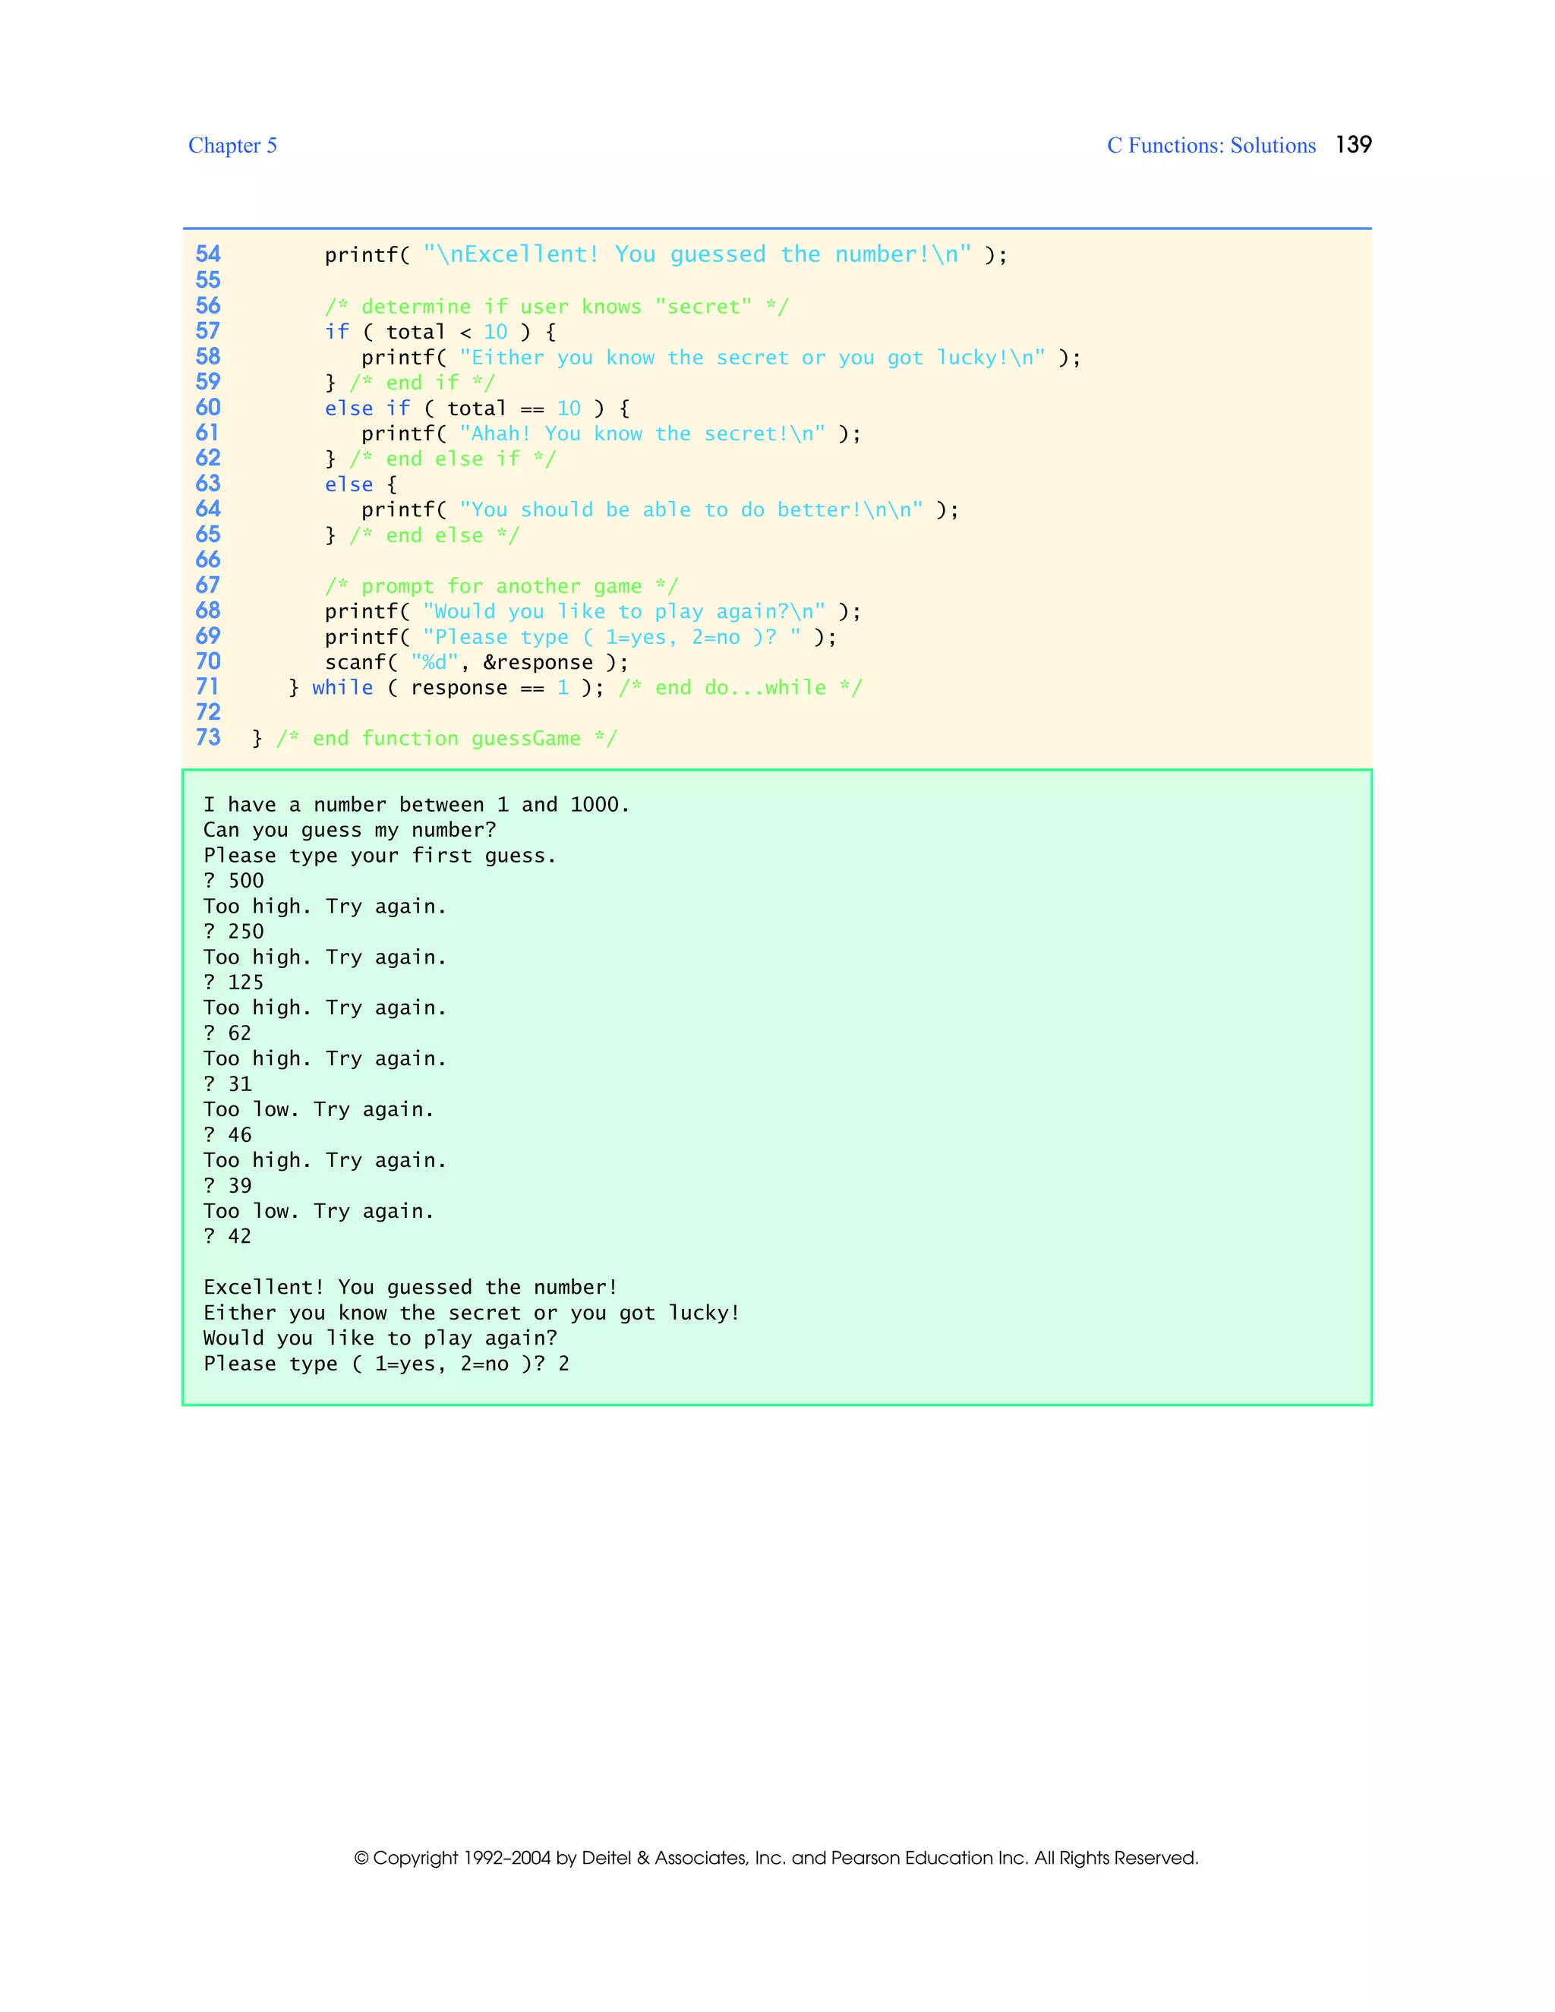
Task: Click the printf 'Excellent! You guessed the number' line
Action: coord(666,255)
